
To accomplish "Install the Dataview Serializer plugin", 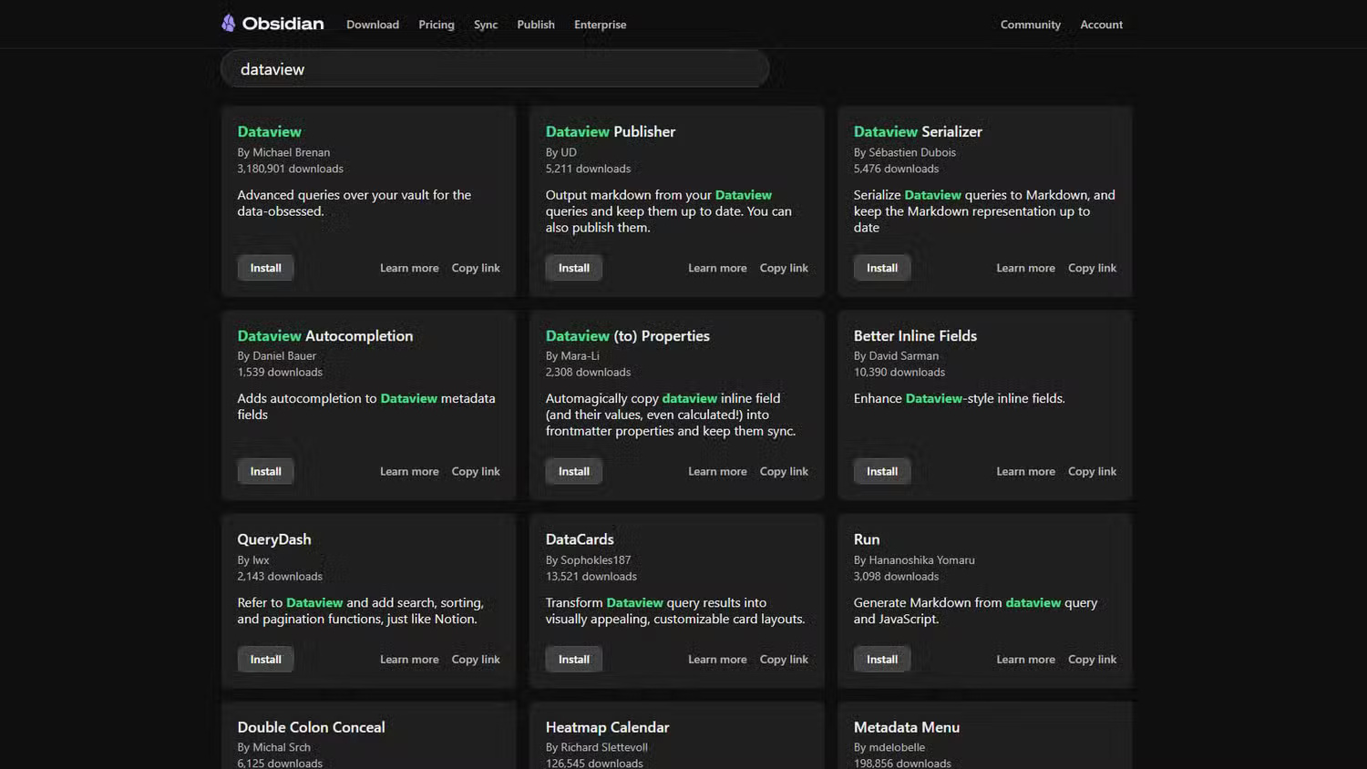I will tap(881, 268).
